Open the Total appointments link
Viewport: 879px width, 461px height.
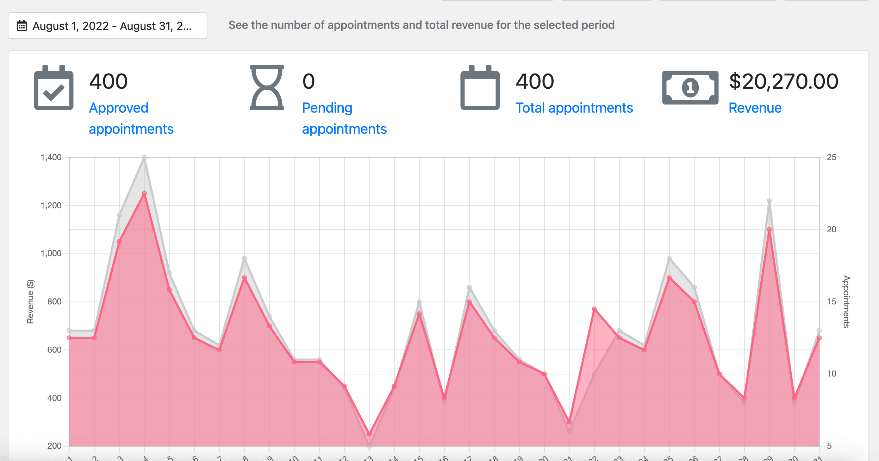click(x=574, y=108)
